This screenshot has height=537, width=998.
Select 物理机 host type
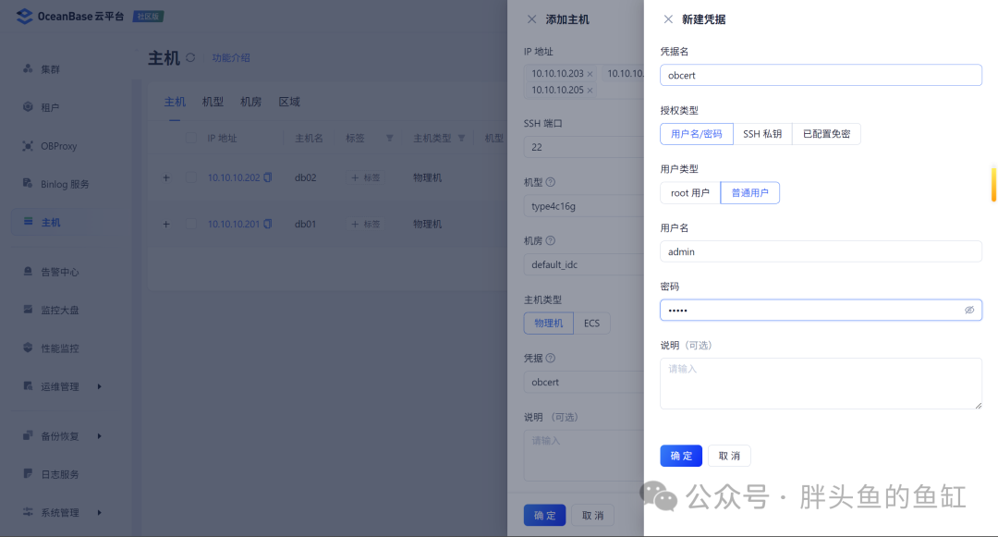[549, 323]
